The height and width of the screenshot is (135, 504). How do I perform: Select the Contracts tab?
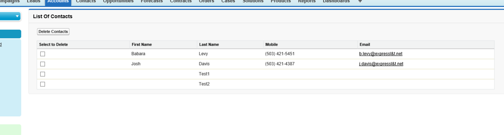[181, 2]
